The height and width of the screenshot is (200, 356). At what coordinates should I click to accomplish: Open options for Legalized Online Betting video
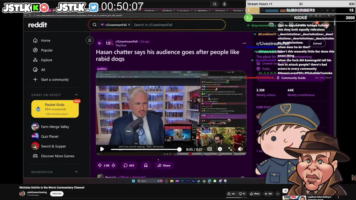(338, 197)
